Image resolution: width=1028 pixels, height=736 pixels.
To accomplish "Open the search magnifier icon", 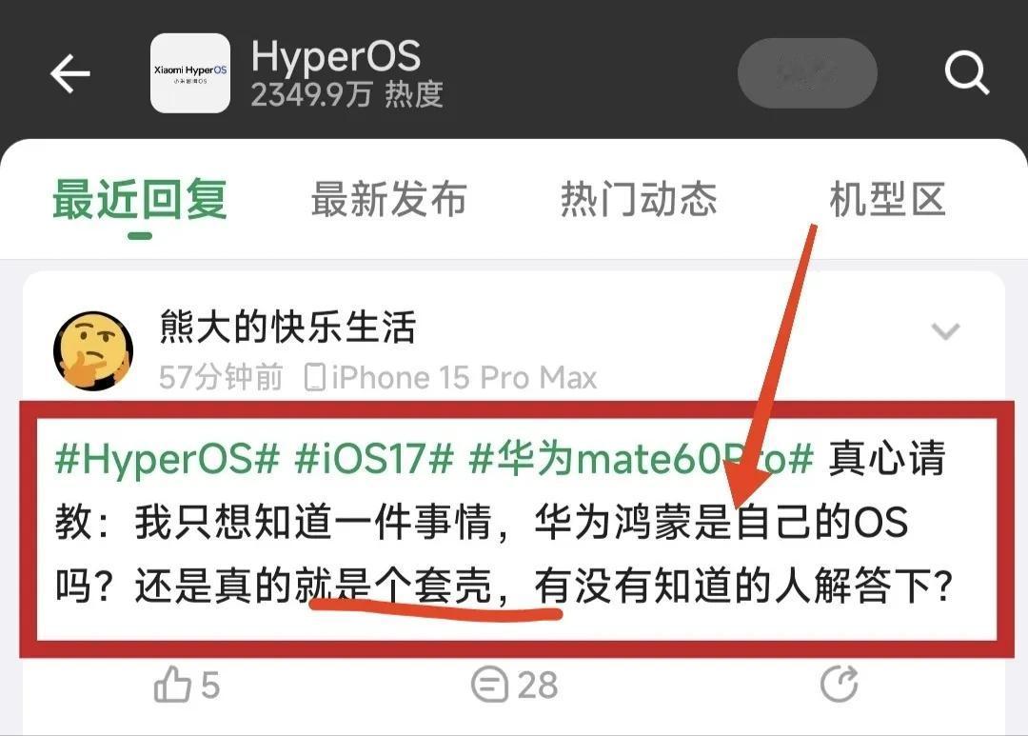I will click(x=966, y=72).
